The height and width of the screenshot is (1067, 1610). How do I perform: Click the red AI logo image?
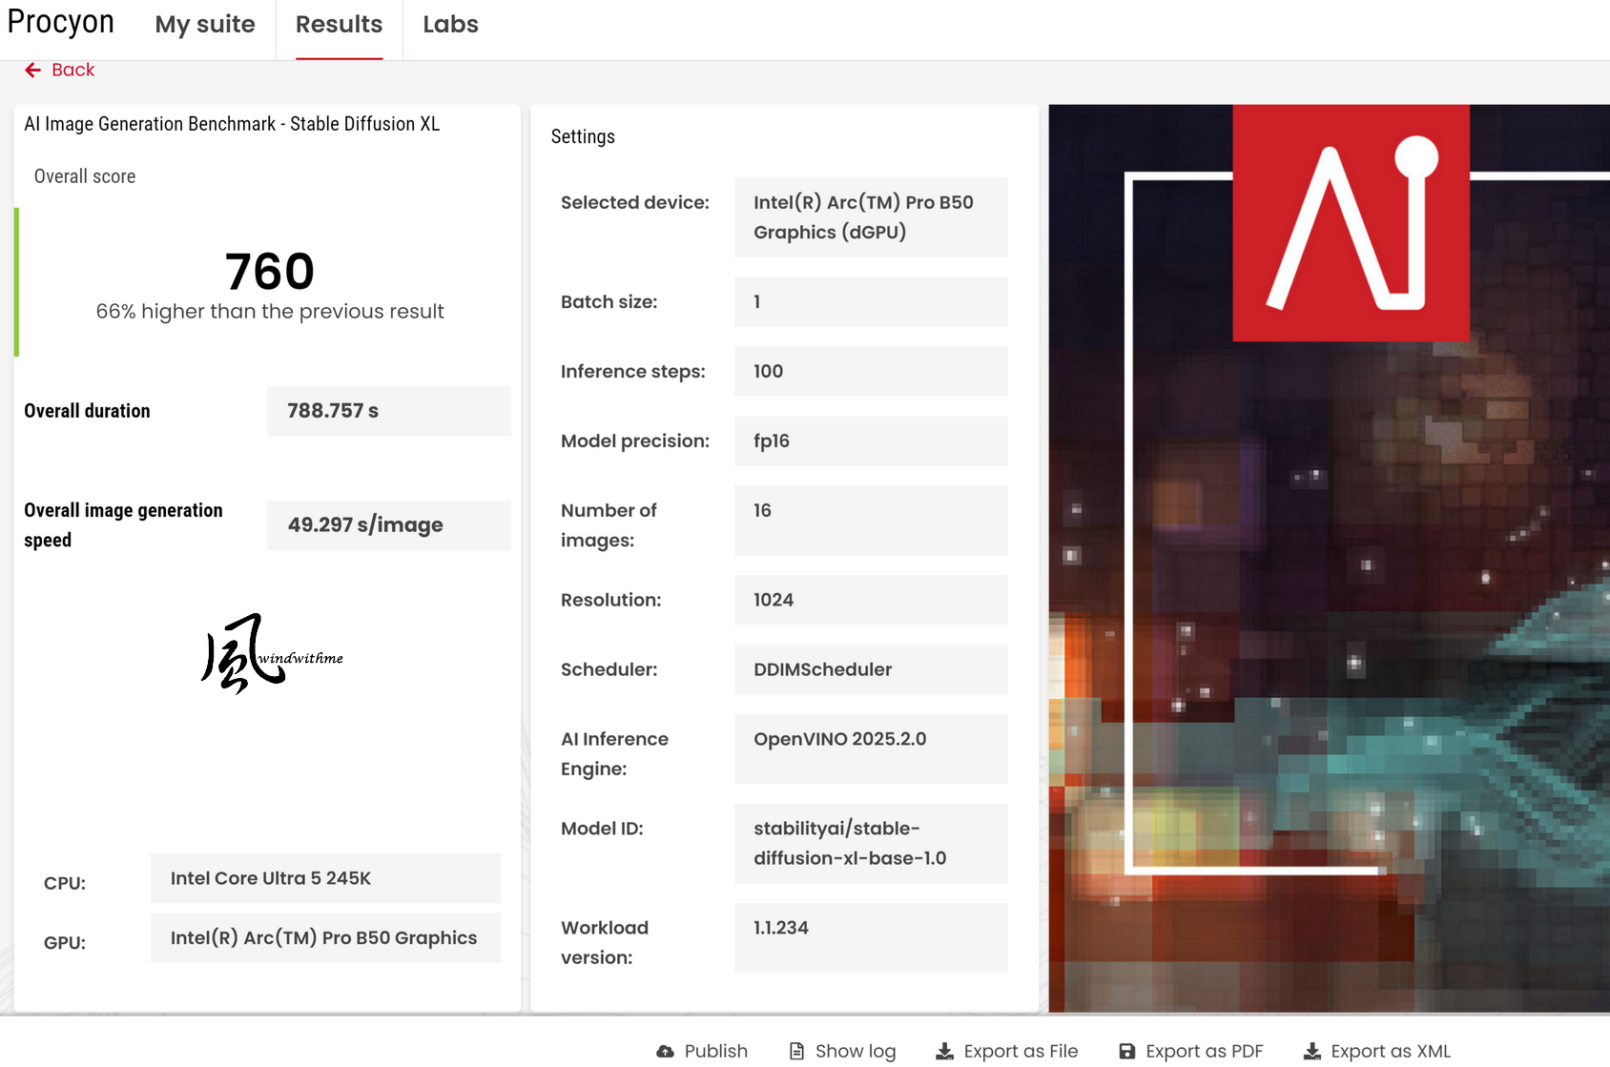(1350, 223)
